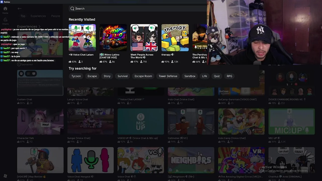Go back using the left arrow

point(20,9)
